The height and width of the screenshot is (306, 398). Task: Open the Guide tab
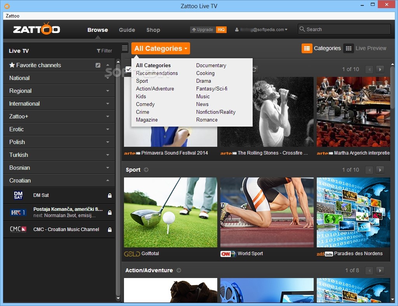click(x=127, y=30)
